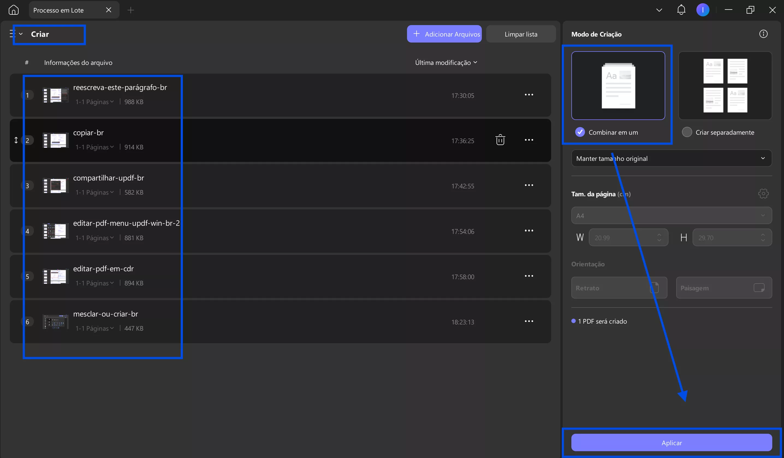Expand page range of reescreva-este-parágrafo-br
Image resolution: width=784 pixels, height=458 pixels.
click(x=94, y=102)
